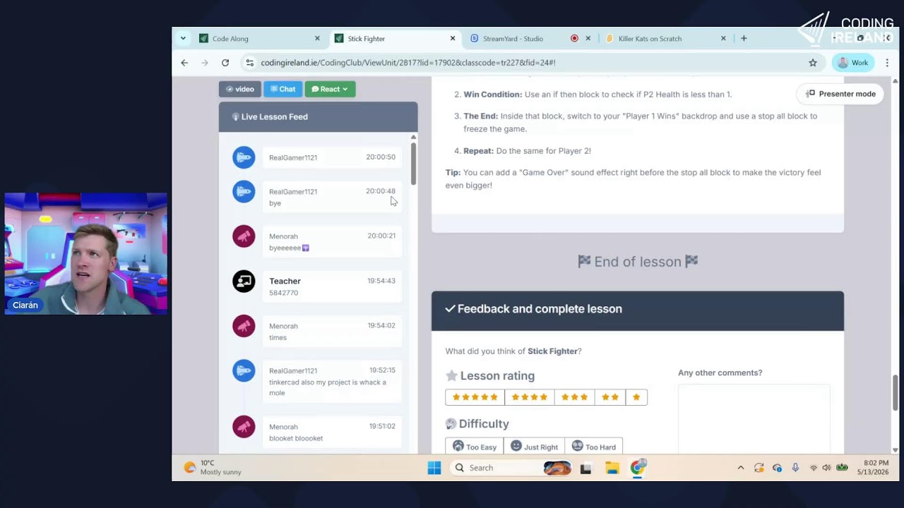Click the page vertical scrollbar thumb
Viewport: 904px width, 508px height.
pos(896,392)
